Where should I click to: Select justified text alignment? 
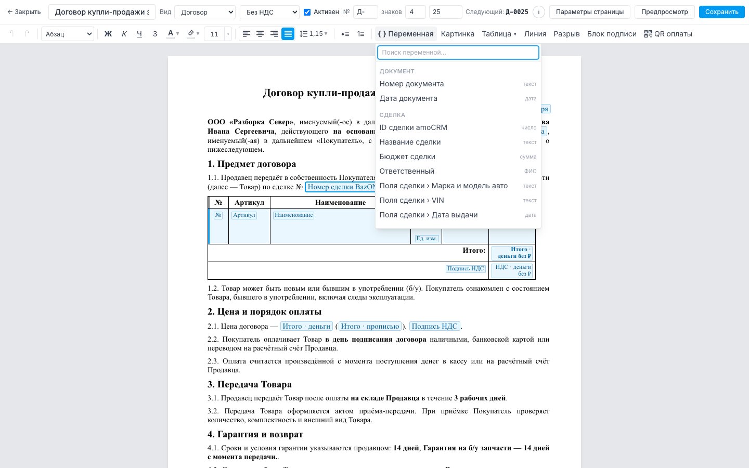coord(288,34)
